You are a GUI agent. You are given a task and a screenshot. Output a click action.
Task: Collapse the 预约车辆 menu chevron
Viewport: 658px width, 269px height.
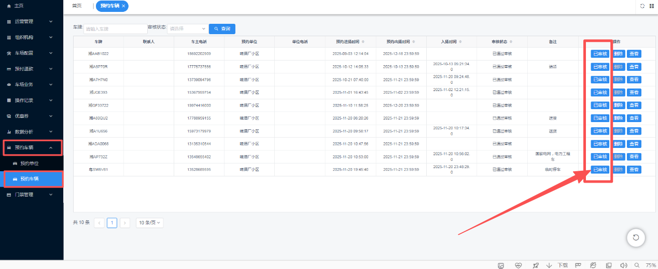[x=51, y=147]
